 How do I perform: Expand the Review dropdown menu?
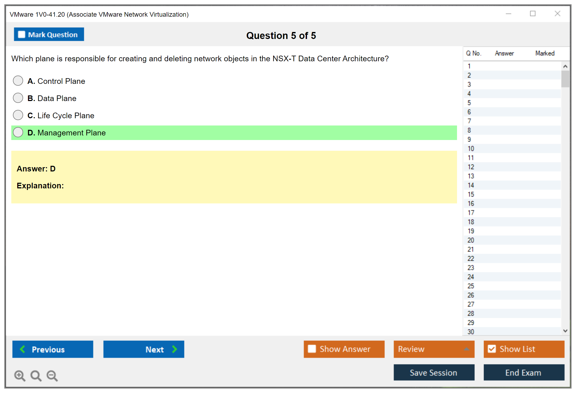tap(466, 349)
